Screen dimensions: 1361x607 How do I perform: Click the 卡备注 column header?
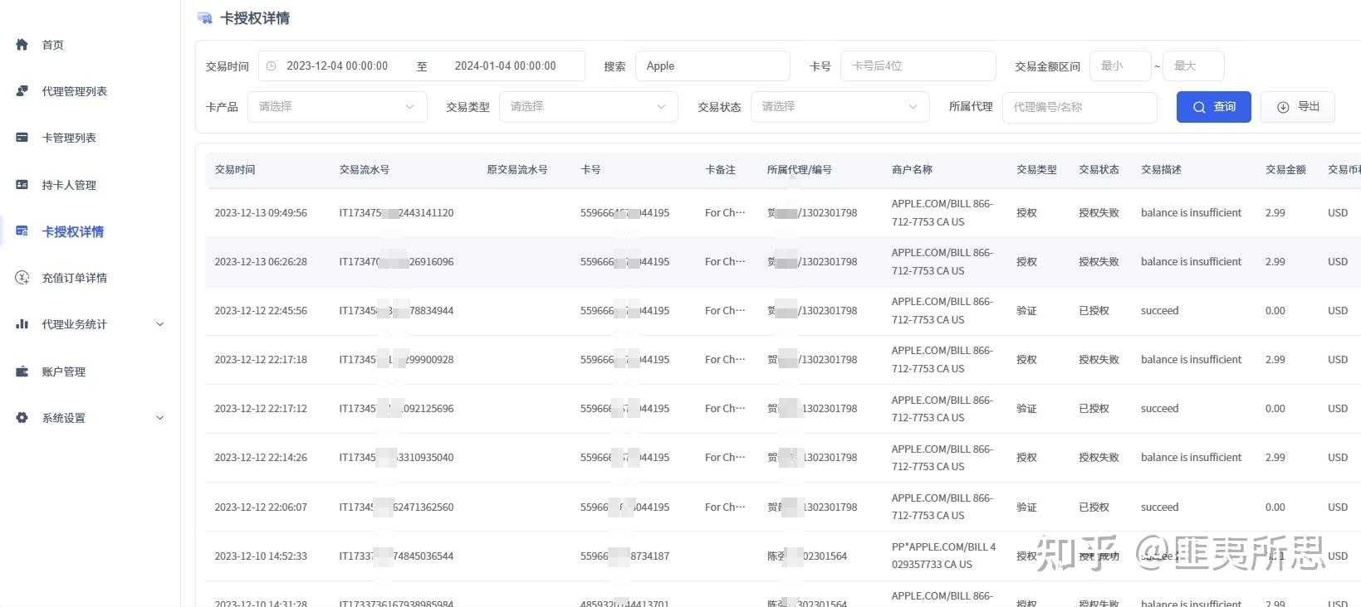pyautogui.click(x=721, y=170)
